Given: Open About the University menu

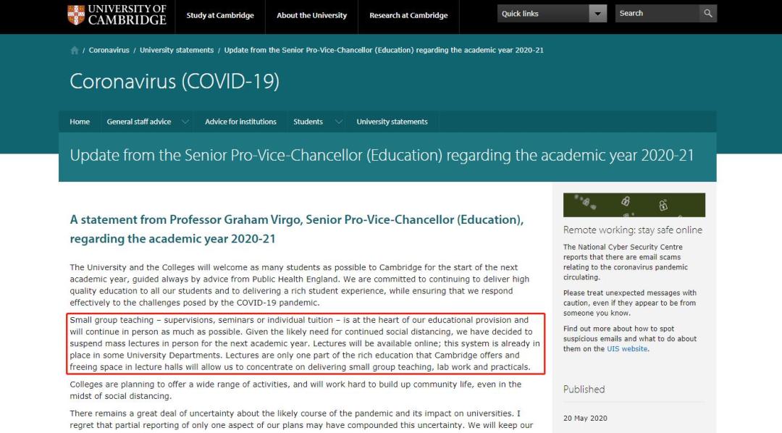Looking at the screenshot, I should [x=311, y=15].
